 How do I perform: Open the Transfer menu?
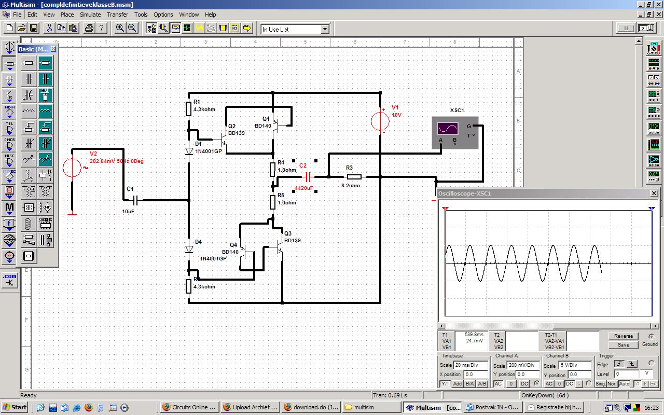click(x=117, y=15)
